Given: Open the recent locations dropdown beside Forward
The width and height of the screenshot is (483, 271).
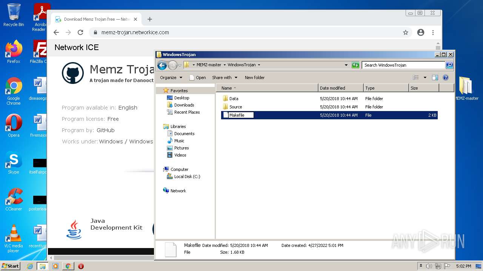Looking at the screenshot, I should pyautogui.click(x=180, y=65).
